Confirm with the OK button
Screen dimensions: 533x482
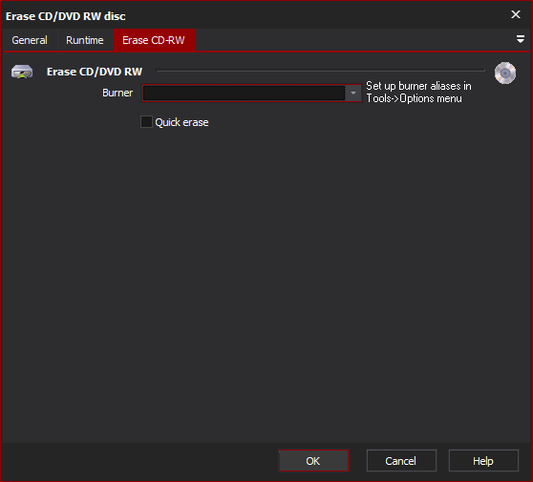[313, 461]
